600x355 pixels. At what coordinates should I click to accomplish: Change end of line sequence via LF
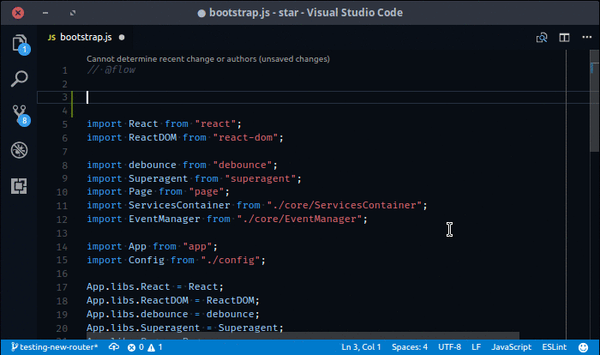[476, 347]
